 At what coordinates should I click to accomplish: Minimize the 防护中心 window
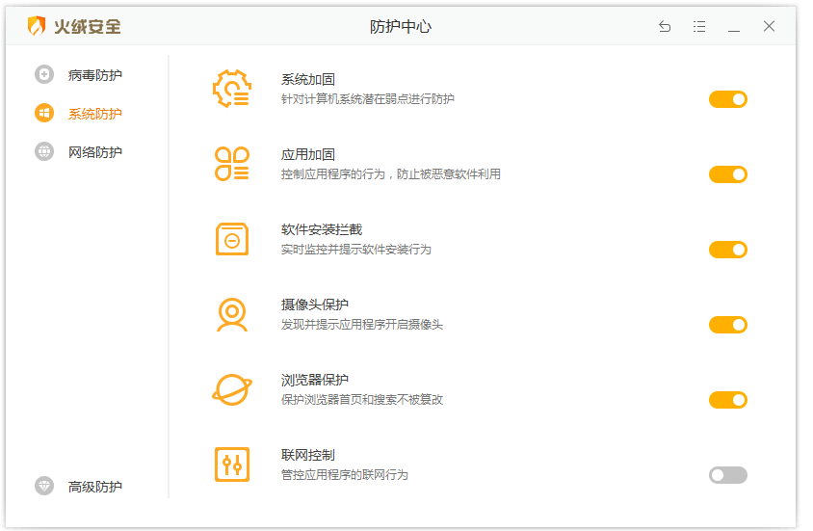734,31
